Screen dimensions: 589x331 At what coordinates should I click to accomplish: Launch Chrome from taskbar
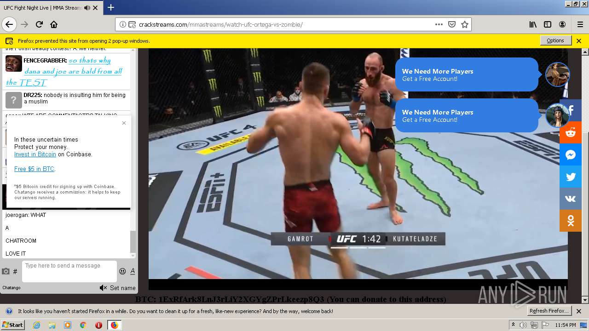click(83, 325)
